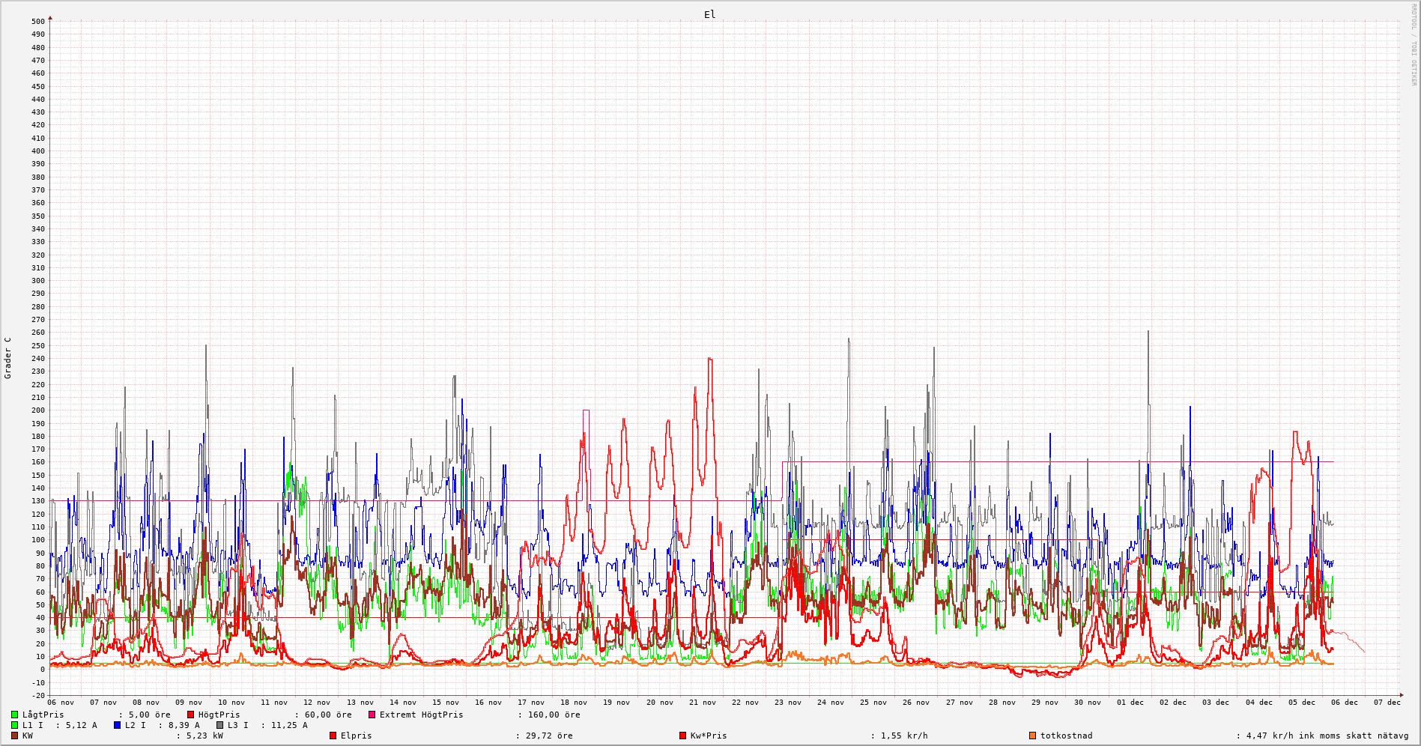Image resolution: width=1421 pixels, height=746 pixels.
Task: Click the brown KW legend square
Action: pyautogui.click(x=14, y=736)
